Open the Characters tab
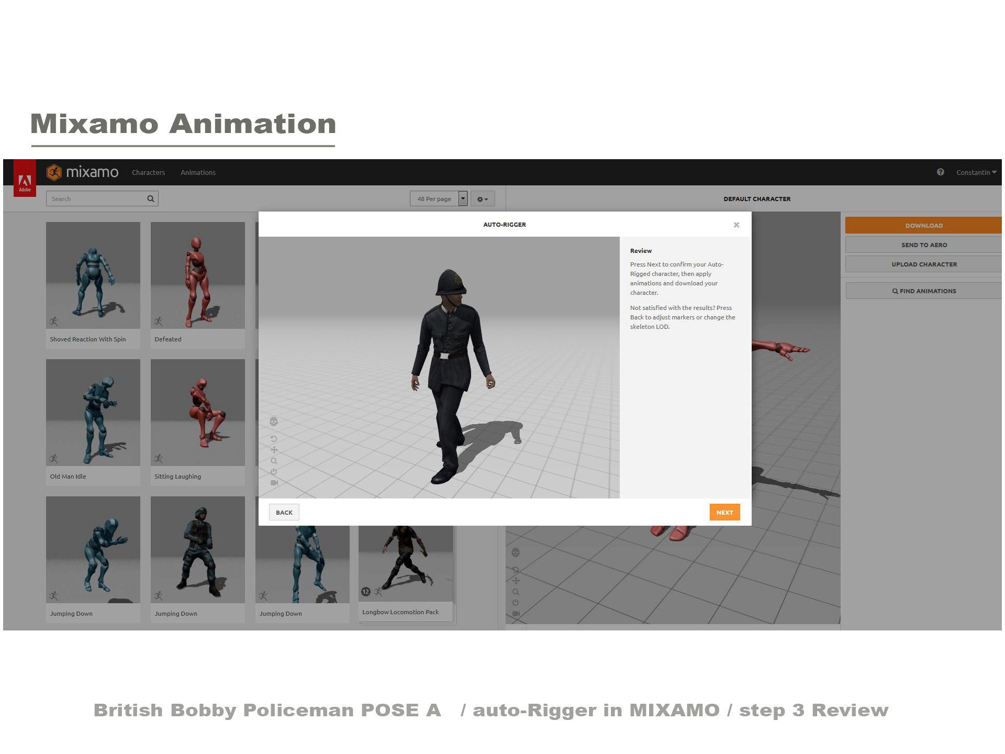Image resolution: width=1005 pixels, height=754 pixels. pyautogui.click(x=148, y=172)
